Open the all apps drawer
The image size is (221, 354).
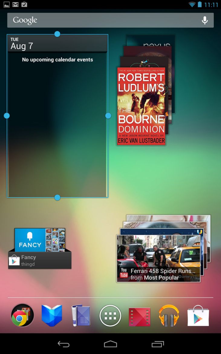[110, 316]
